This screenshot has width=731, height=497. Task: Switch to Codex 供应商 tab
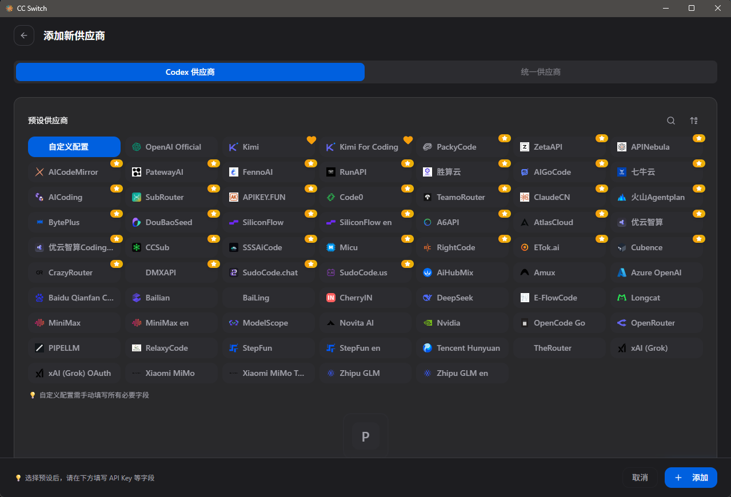tap(190, 72)
